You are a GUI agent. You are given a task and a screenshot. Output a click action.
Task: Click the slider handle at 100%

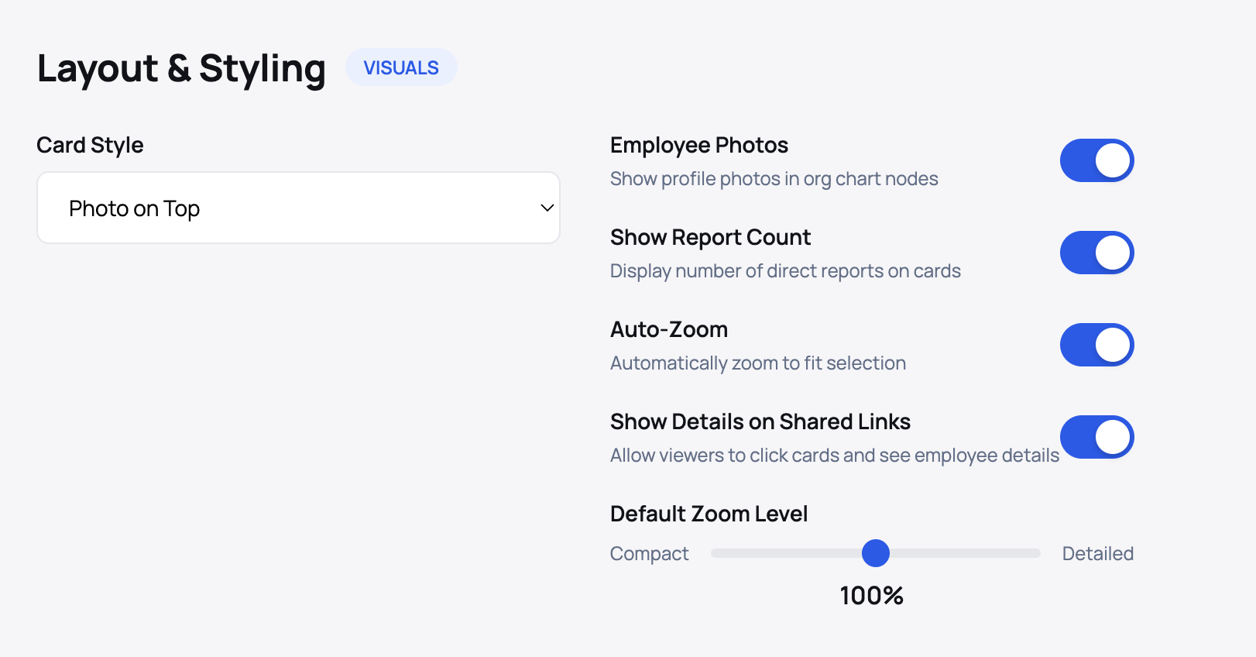(876, 553)
